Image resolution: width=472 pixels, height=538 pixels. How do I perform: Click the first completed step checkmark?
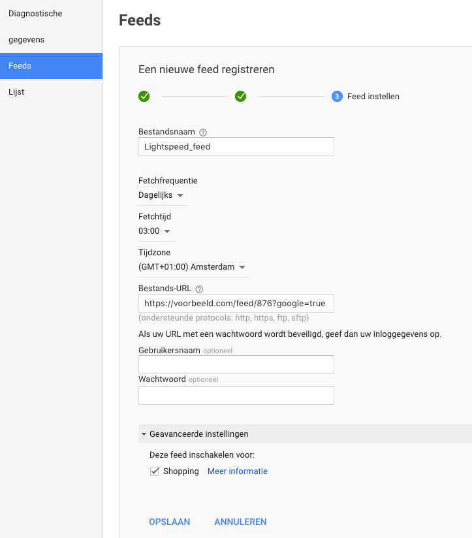tap(144, 97)
